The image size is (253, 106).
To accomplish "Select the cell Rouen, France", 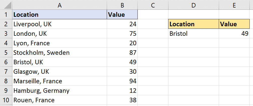I will (x=60, y=100).
